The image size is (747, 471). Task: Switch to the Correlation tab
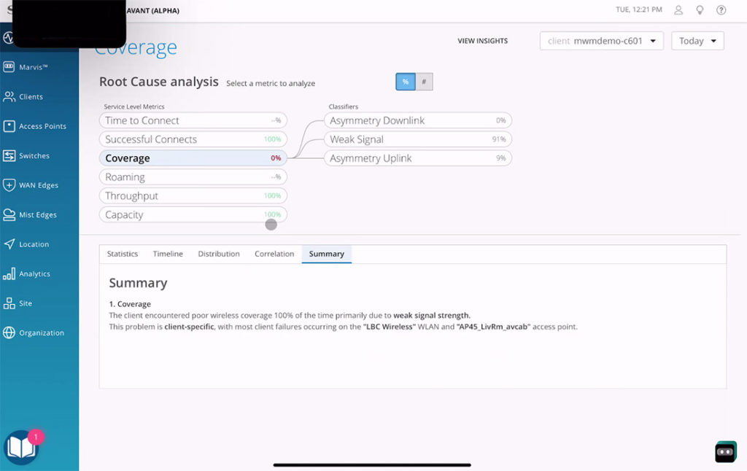[x=274, y=254]
